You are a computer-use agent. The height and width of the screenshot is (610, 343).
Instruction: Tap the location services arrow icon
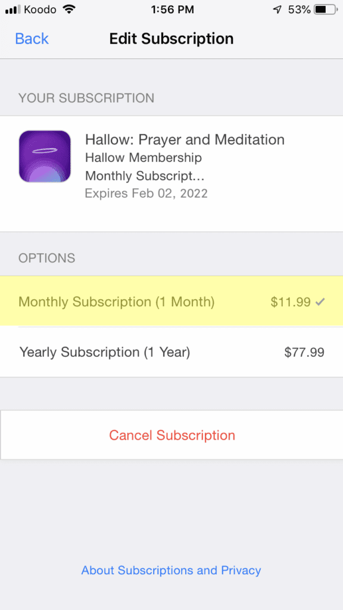[x=276, y=10]
